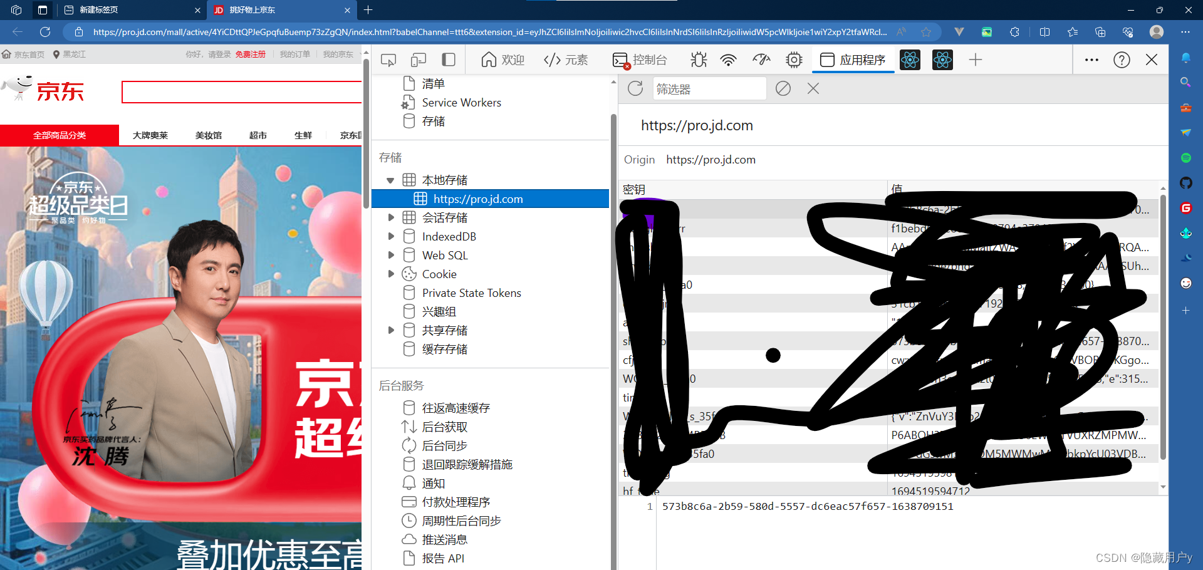Click the 筛选器 filter input field
The height and width of the screenshot is (570, 1203).
(x=709, y=88)
